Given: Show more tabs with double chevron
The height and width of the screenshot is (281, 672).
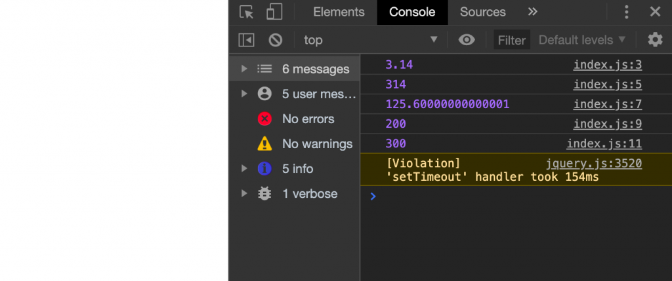Looking at the screenshot, I should pyautogui.click(x=533, y=12).
